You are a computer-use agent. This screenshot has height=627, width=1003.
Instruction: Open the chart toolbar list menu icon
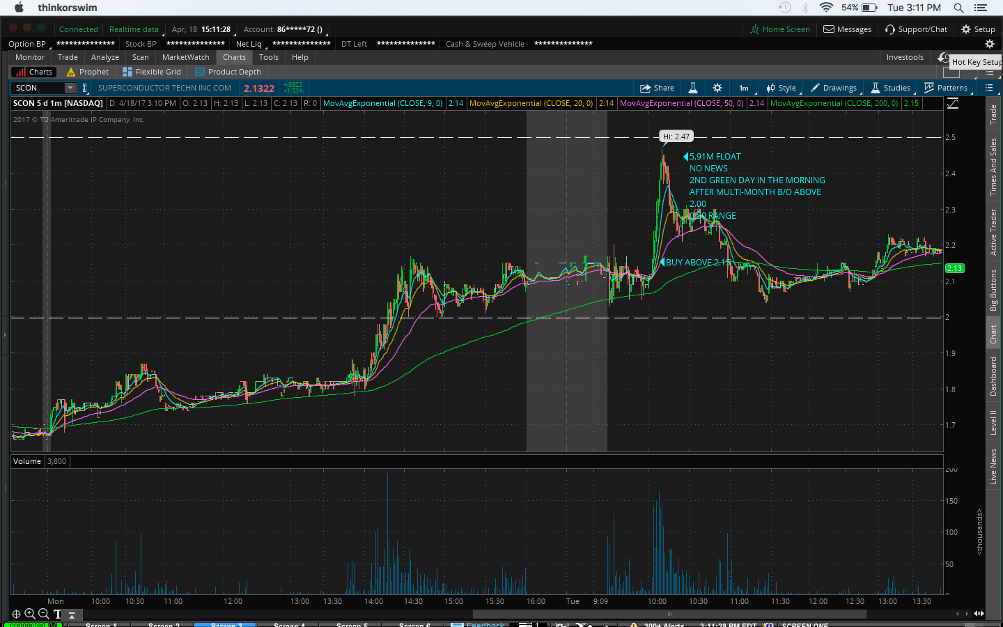click(989, 88)
